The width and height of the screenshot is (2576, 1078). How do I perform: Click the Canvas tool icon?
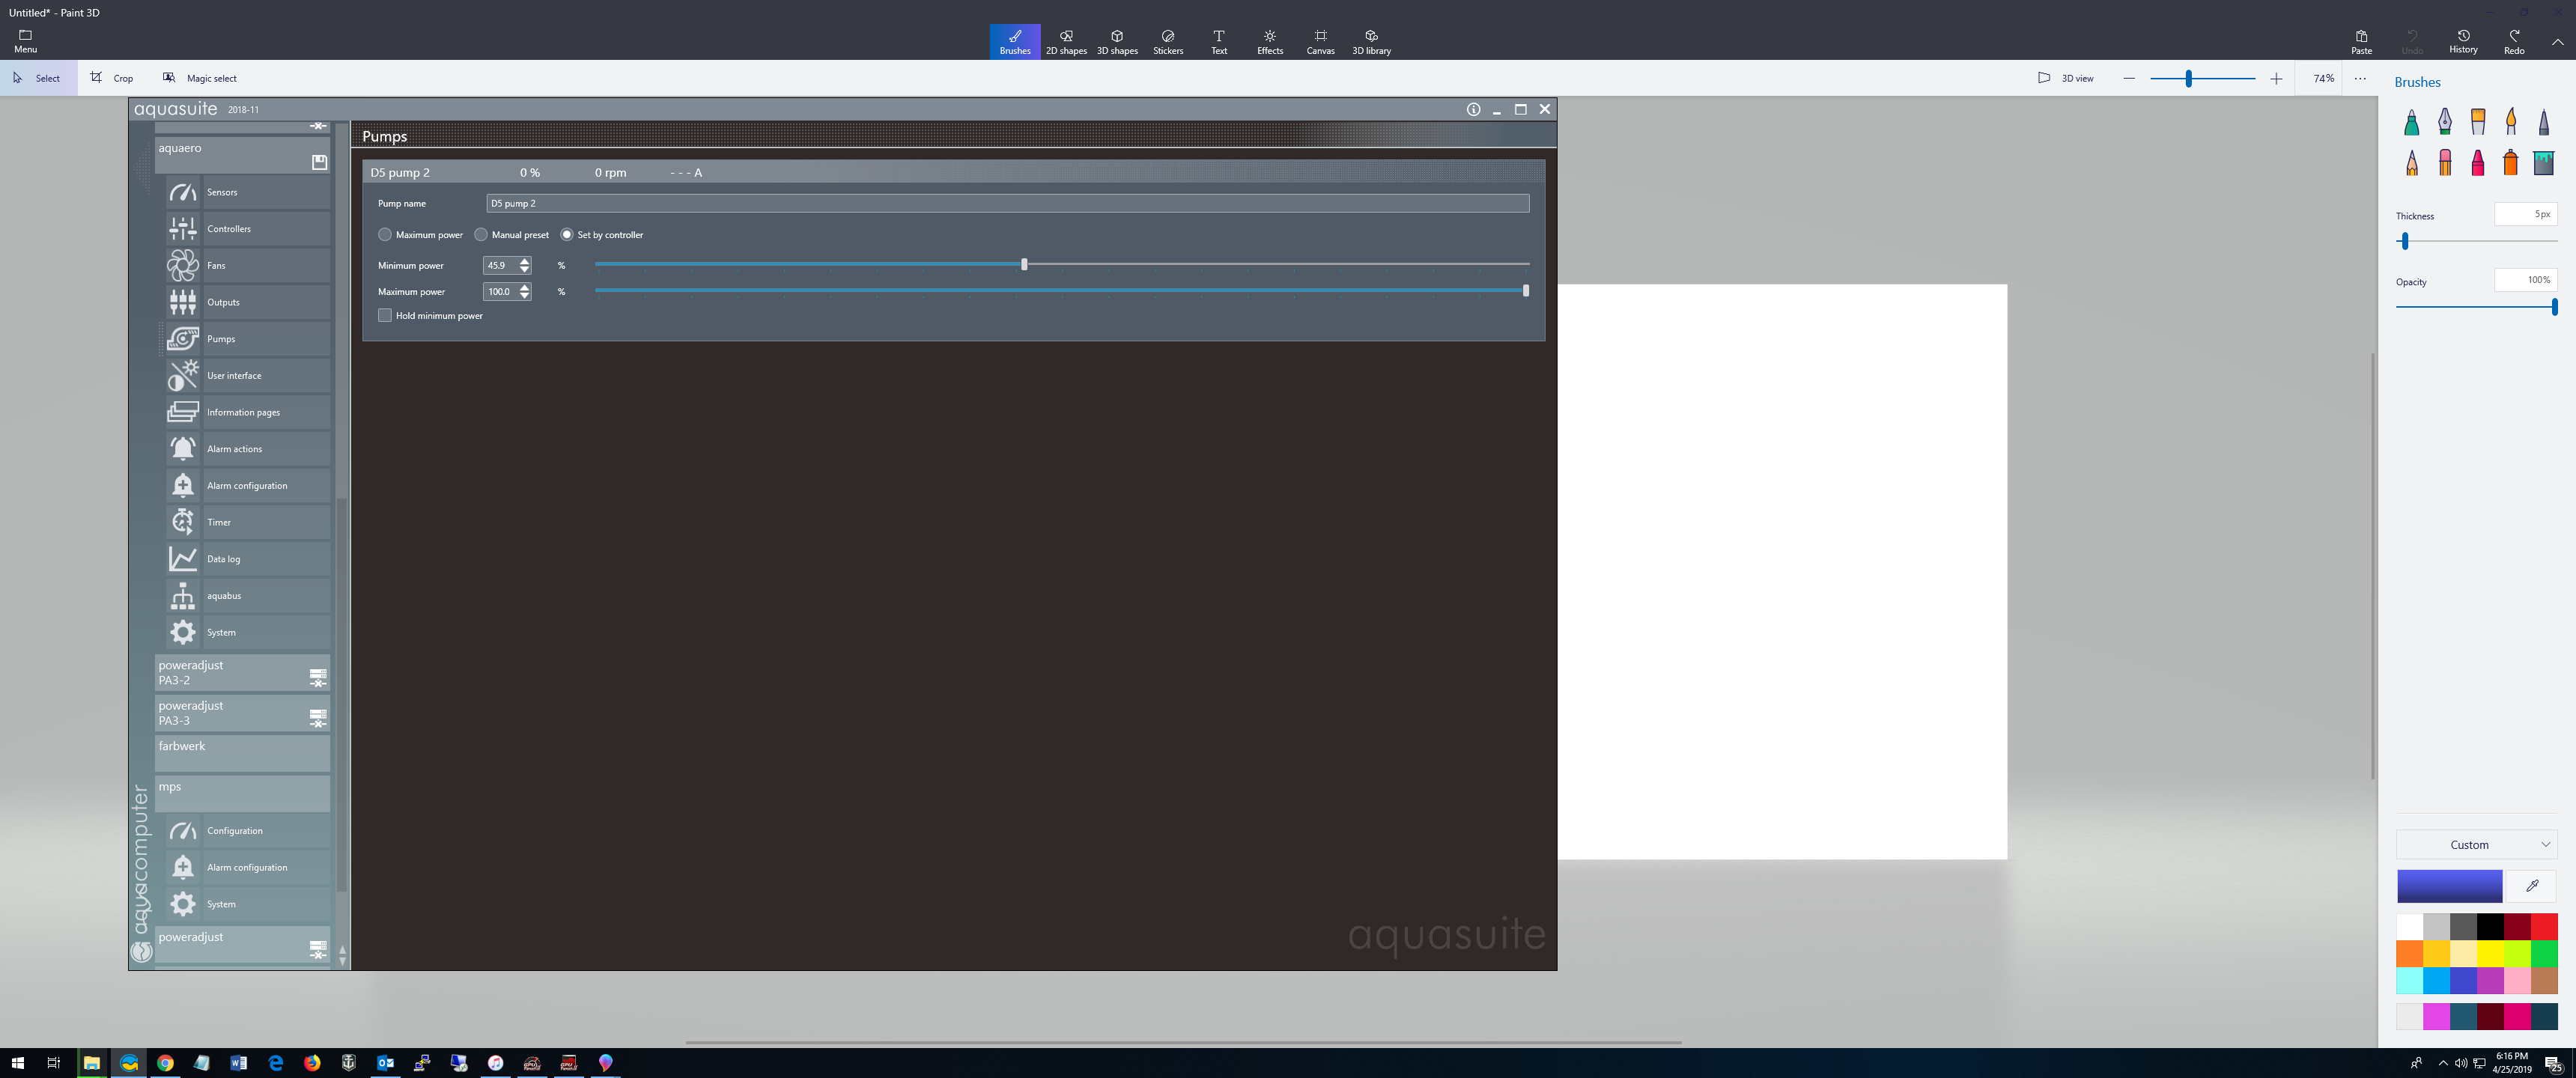click(1320, 42)
